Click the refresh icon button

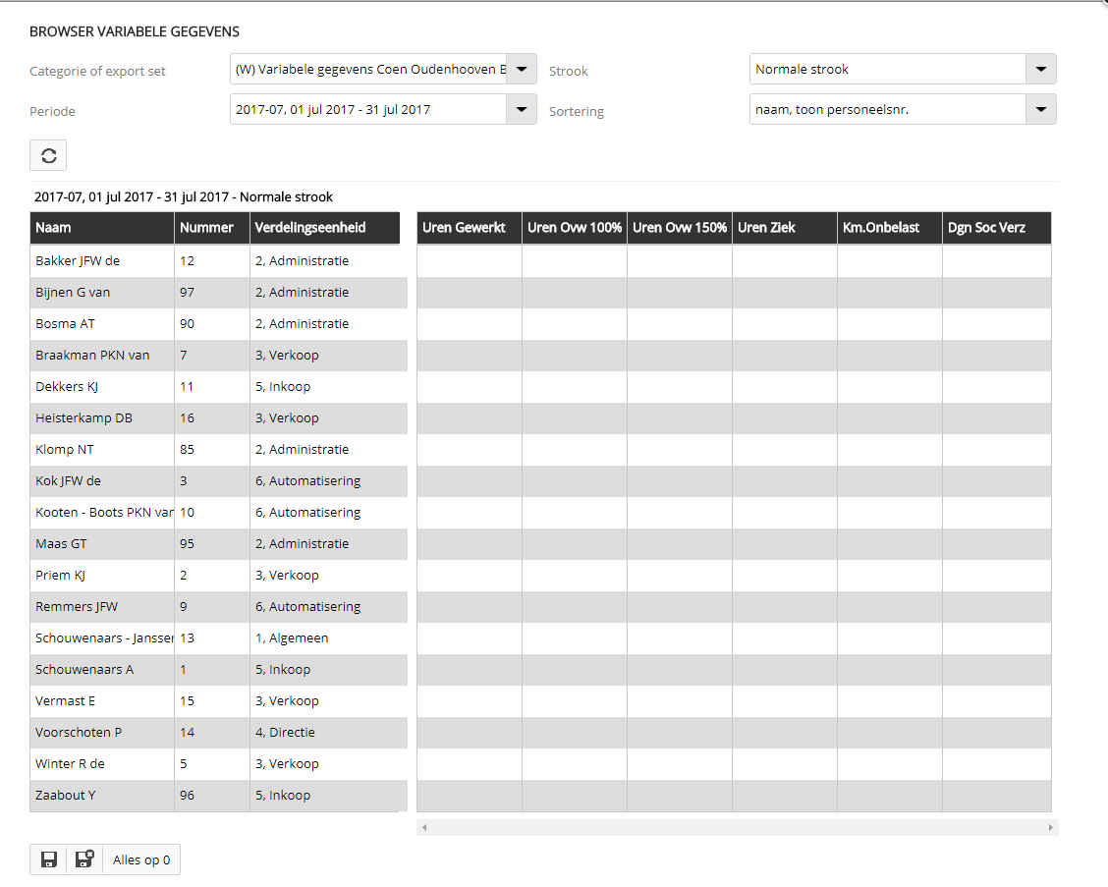[48, 156]
